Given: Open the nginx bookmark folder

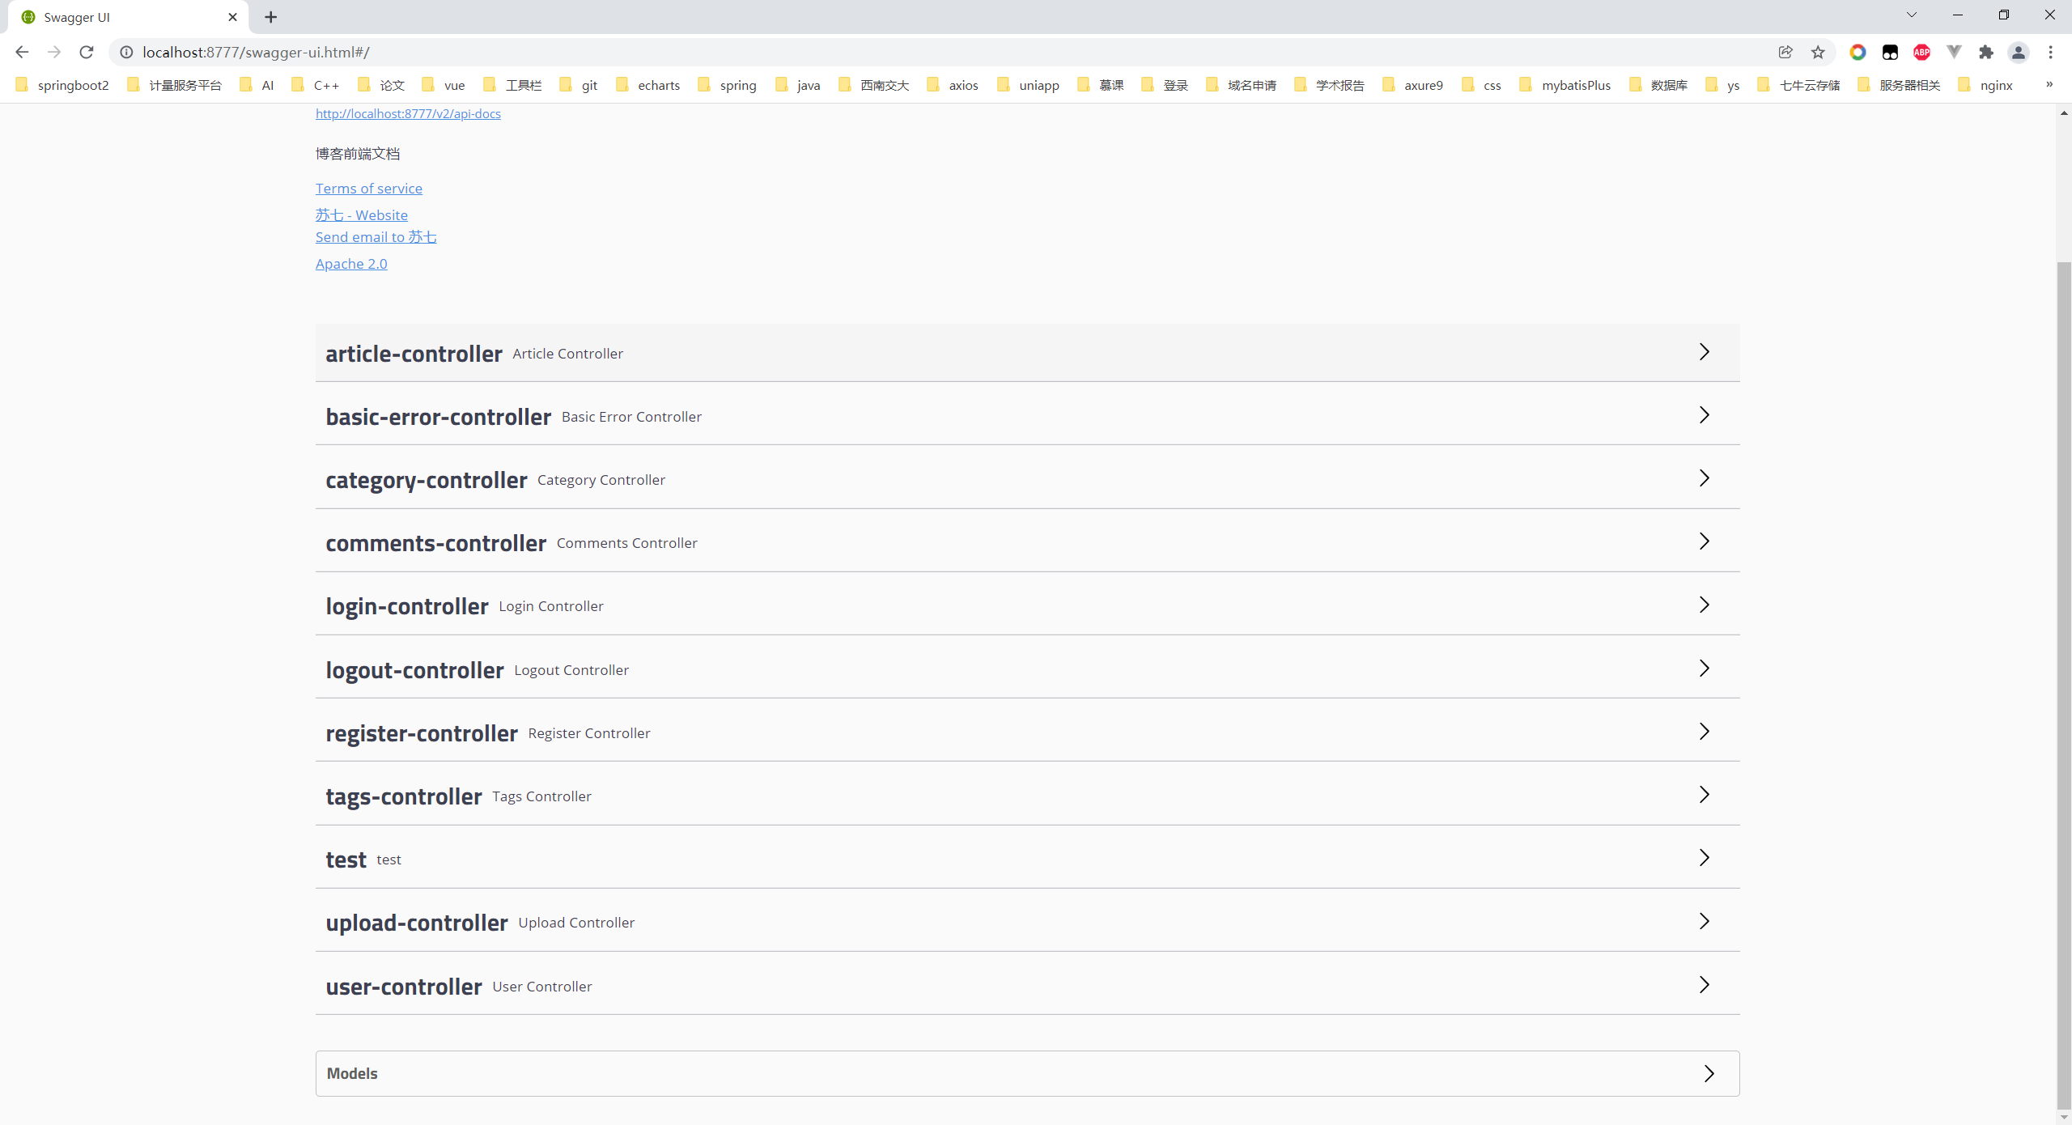Looking at the screenshot, I should pyautogui.click(x=1995, y=85).
